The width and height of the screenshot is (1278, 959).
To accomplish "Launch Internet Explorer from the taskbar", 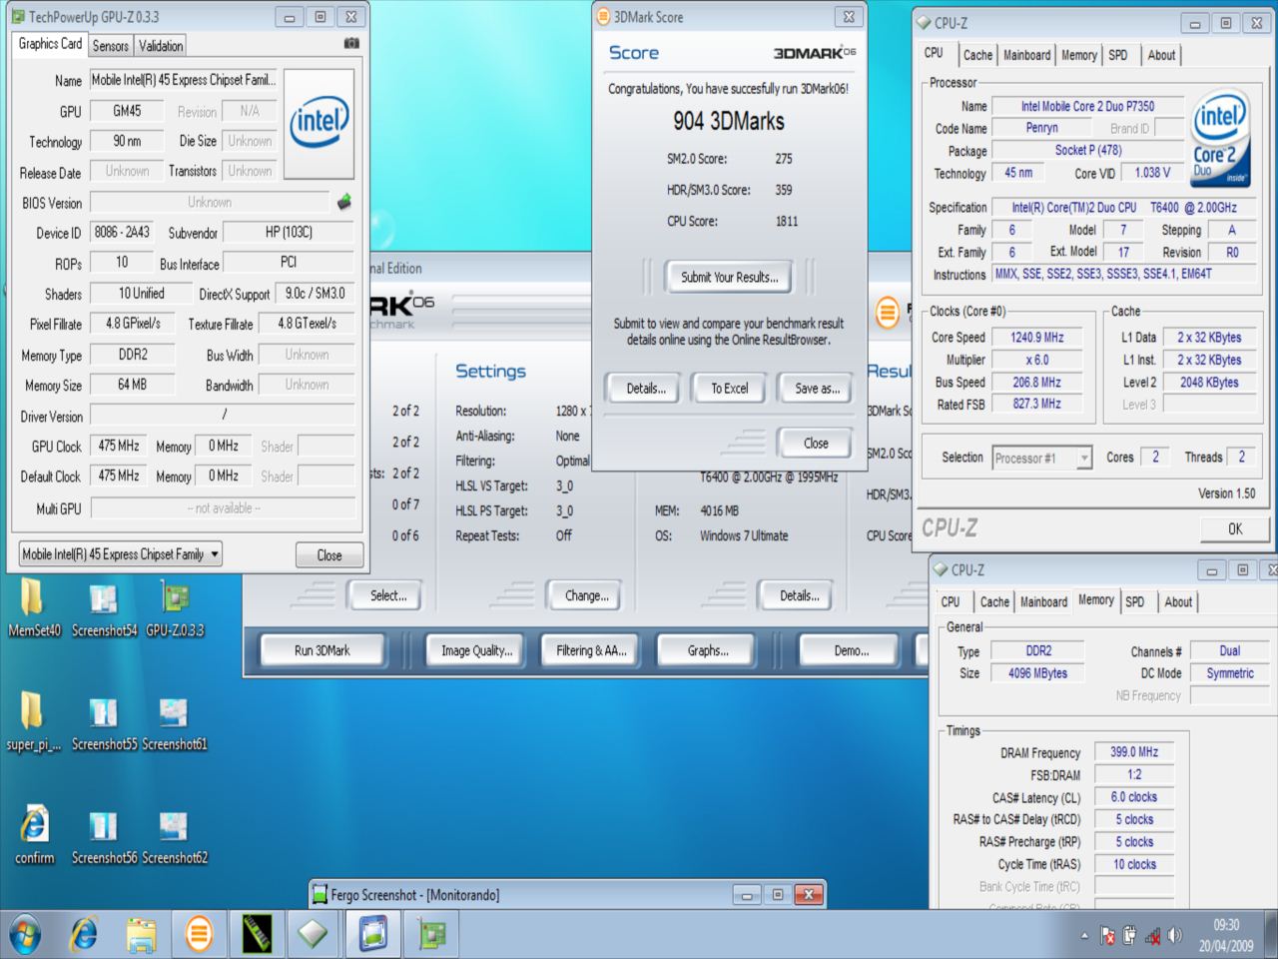I will click(x=84, y=934).
